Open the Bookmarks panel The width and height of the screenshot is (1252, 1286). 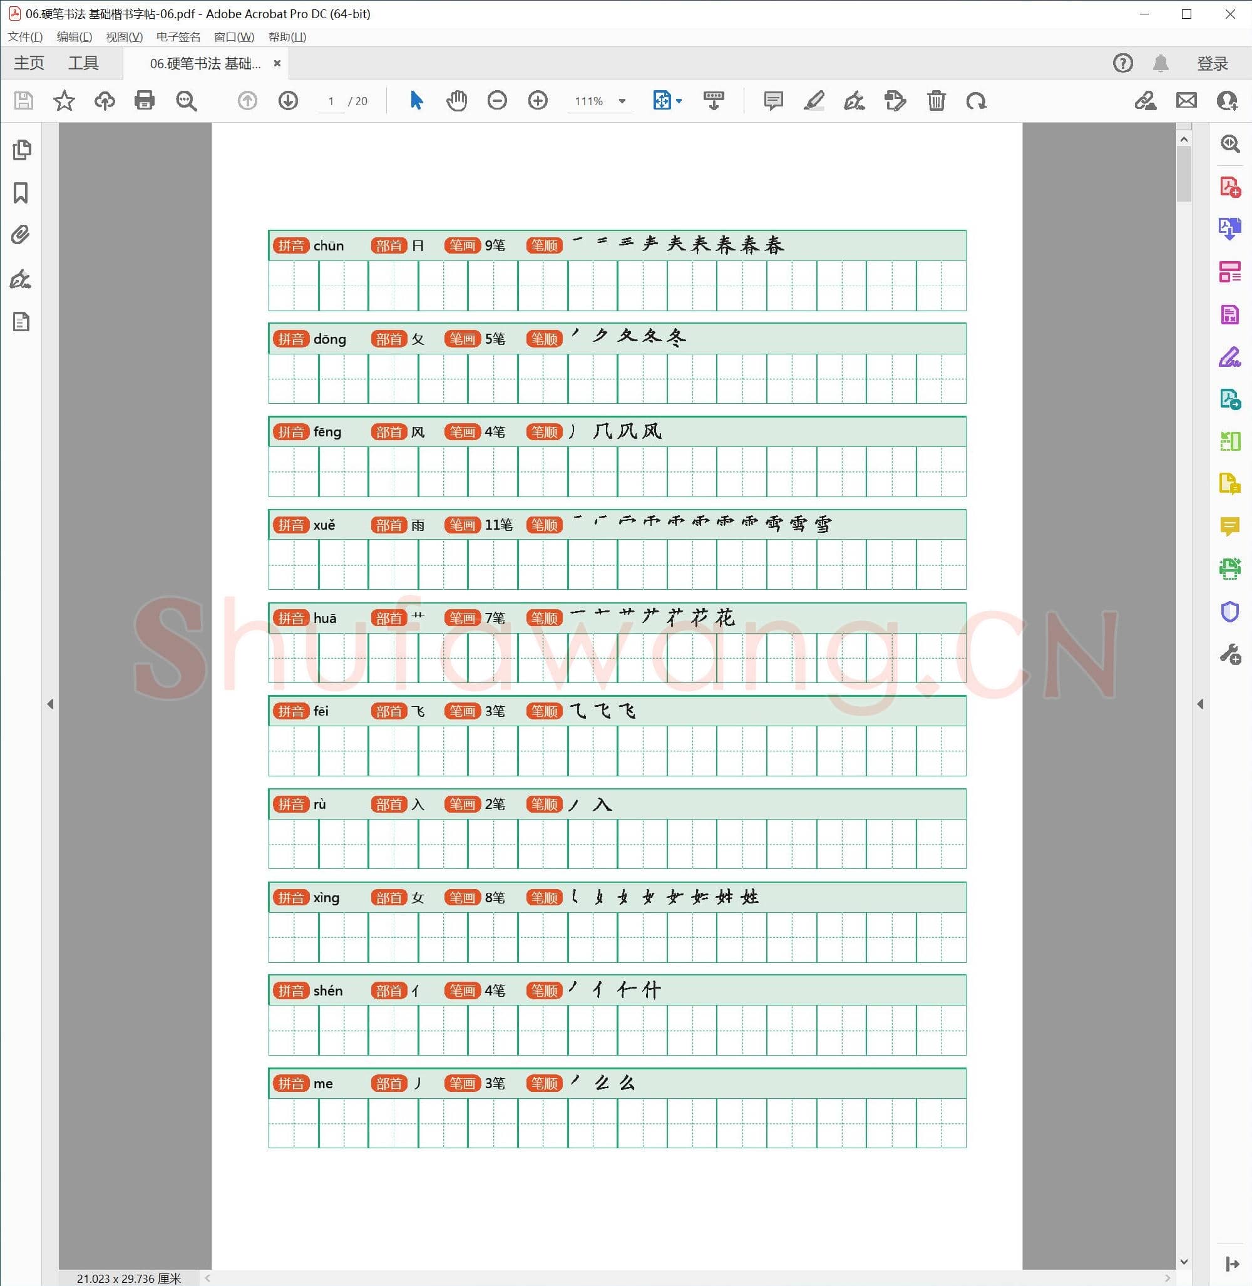coord(21,193)
